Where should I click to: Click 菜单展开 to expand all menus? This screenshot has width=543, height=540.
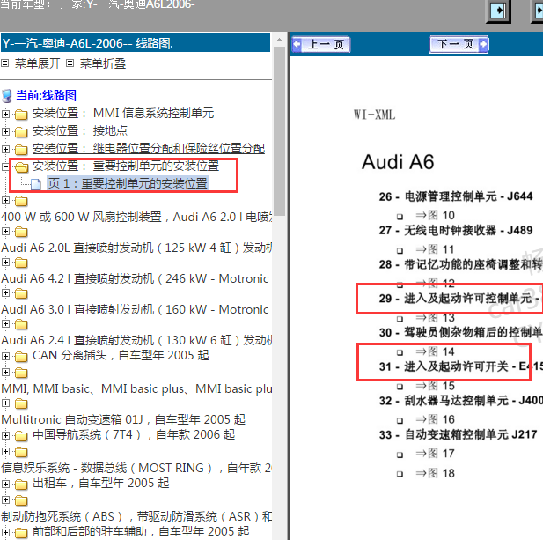click(x=38, y=63)
